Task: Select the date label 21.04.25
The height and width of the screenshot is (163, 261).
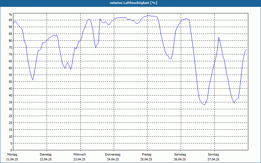Action: tap(12, 159)
